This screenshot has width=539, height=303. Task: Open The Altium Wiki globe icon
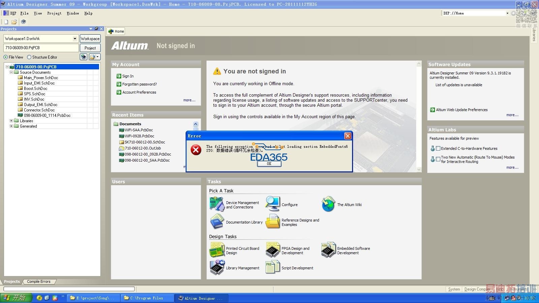click(x=328, y=204)
